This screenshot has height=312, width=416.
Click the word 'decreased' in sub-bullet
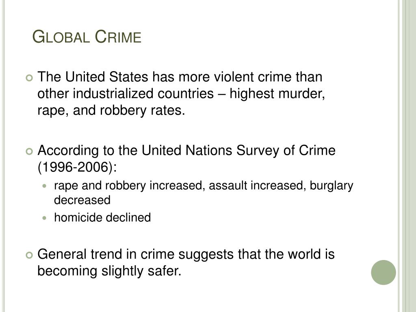tap(82, 200)
